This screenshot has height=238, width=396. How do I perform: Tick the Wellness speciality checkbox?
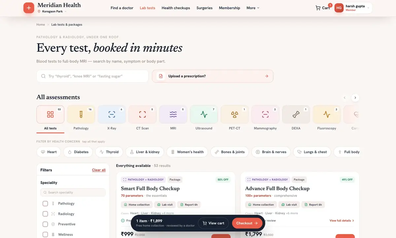(45, 234)
